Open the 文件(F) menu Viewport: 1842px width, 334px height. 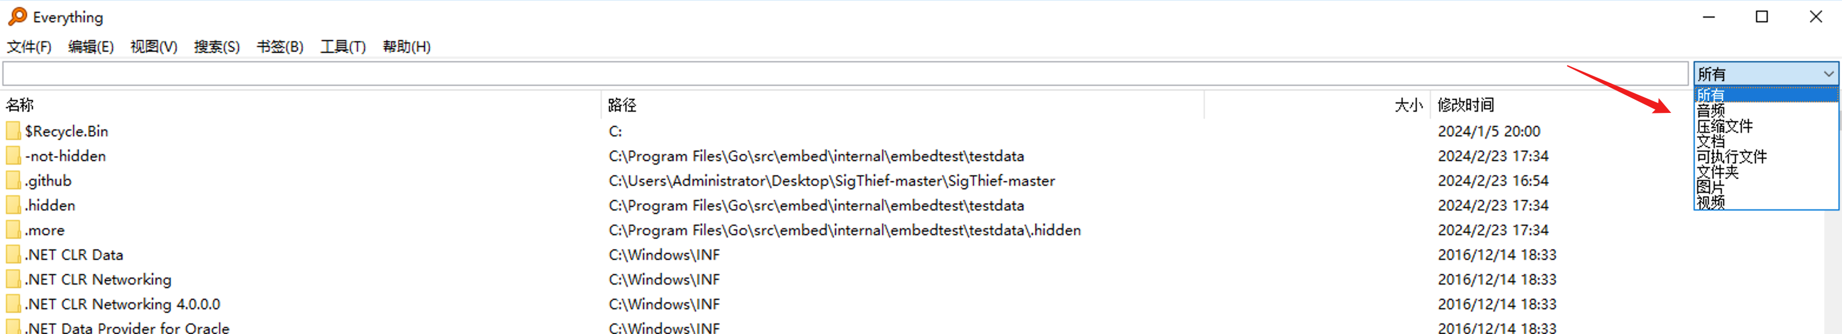pos(29,47)
